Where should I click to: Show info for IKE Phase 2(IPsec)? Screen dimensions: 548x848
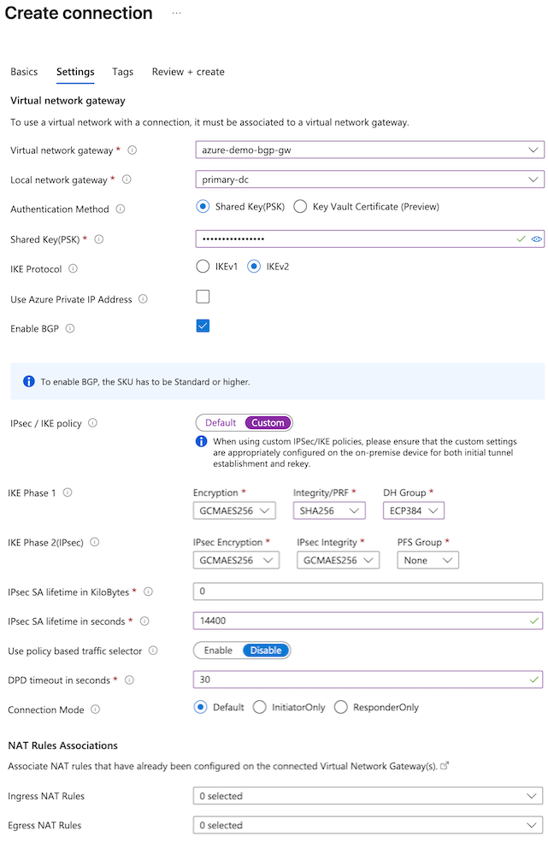coord(95,542)
